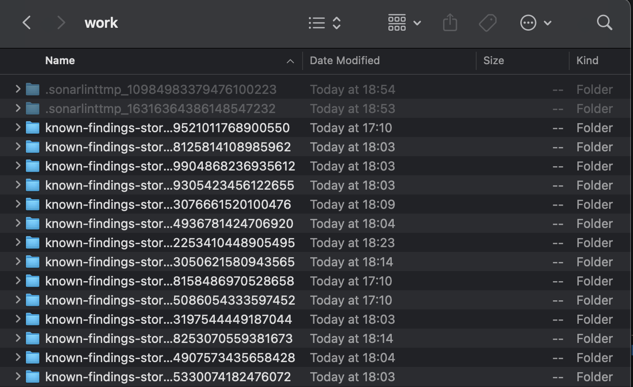
Task: Expand the .sonarlinttmp_10984983379476100223 folder
Action: (x=18, y=89)
